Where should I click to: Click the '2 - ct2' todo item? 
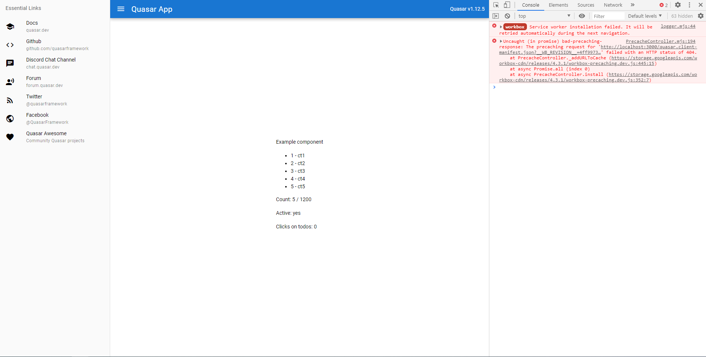coord(298,163)
